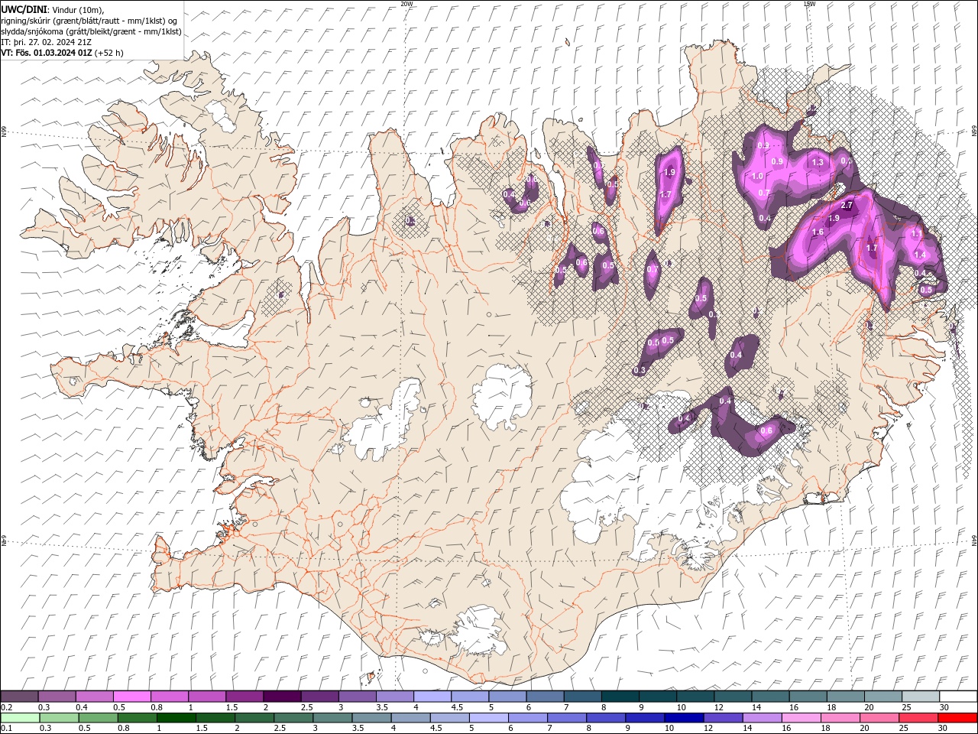Viewport: 978px width, 734px height.
Task: Click the 1.4 snowfall value on the map
Action: (920, 255)
